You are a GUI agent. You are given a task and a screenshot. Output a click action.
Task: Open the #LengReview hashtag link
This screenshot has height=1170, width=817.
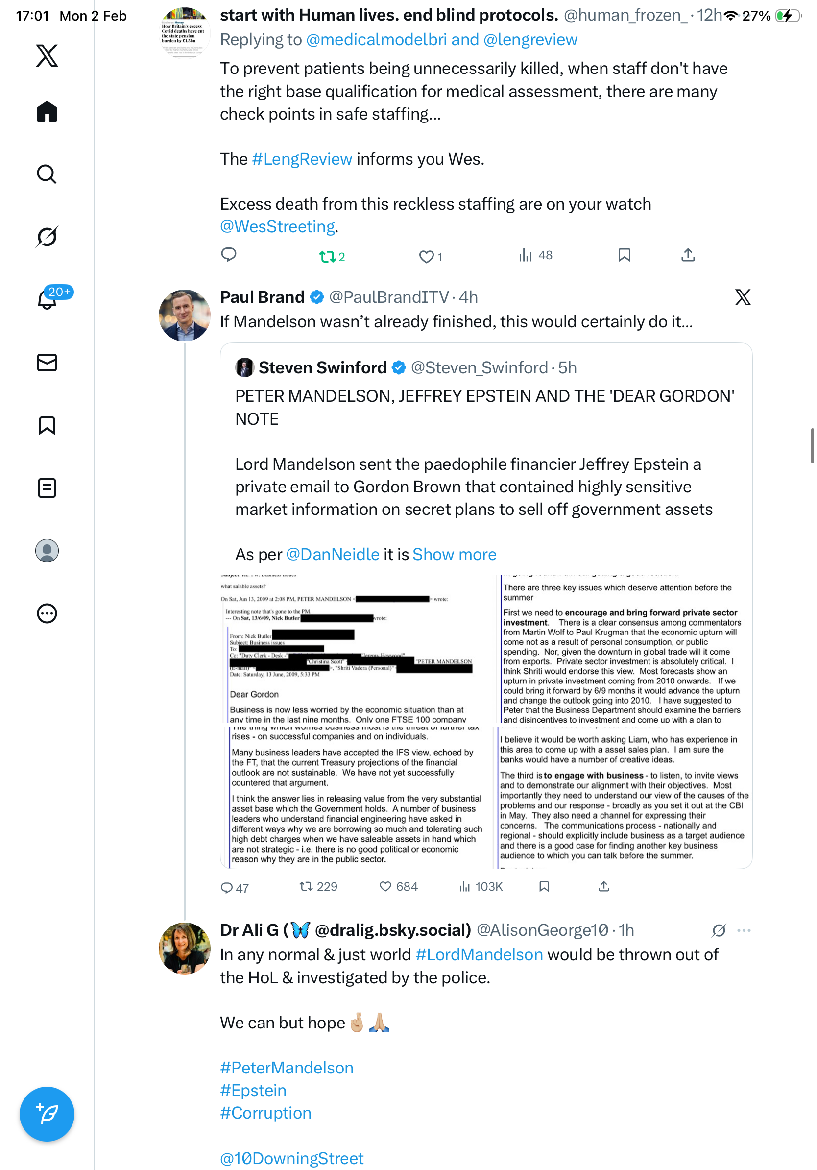pos(302,160)
